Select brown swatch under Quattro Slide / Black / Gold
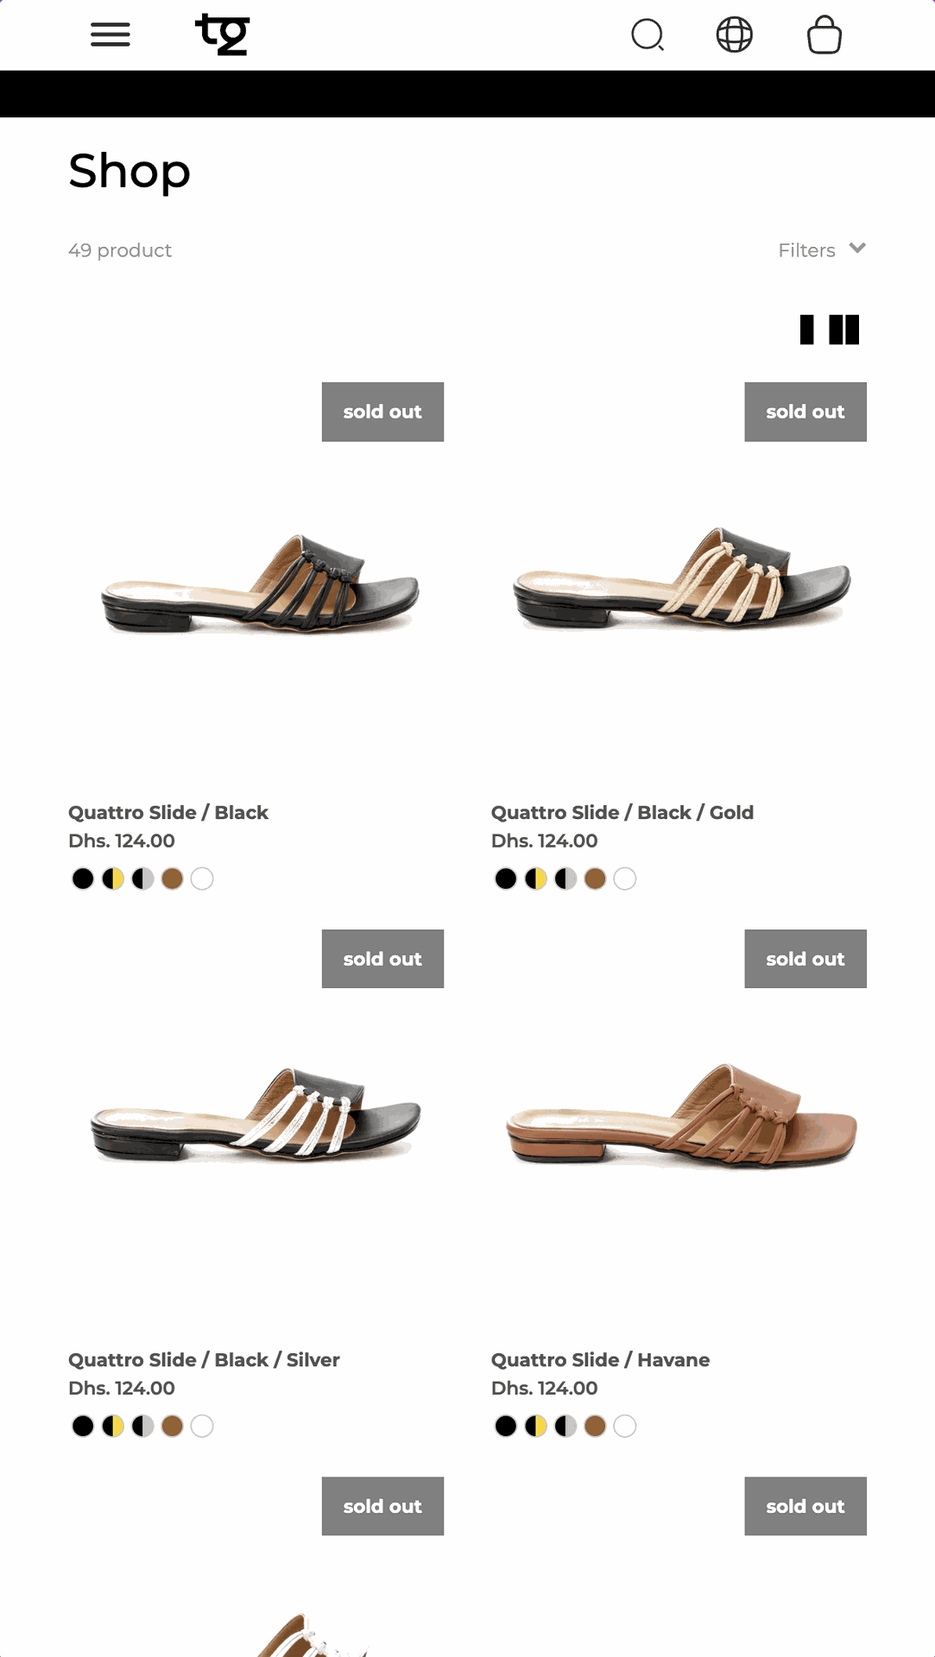The image size is (935, 1657). pos(595,879)
